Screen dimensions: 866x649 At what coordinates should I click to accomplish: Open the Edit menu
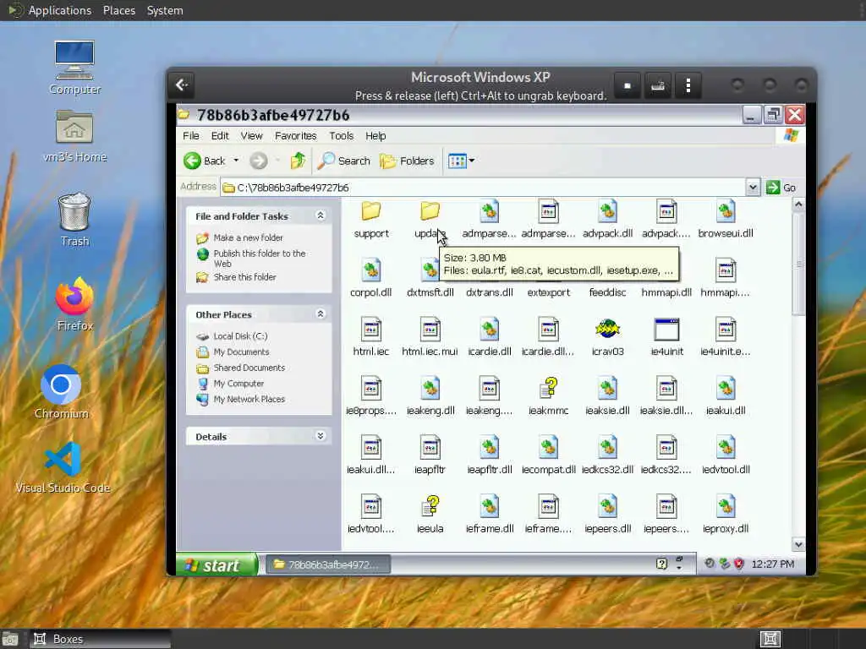pos(219,136)
